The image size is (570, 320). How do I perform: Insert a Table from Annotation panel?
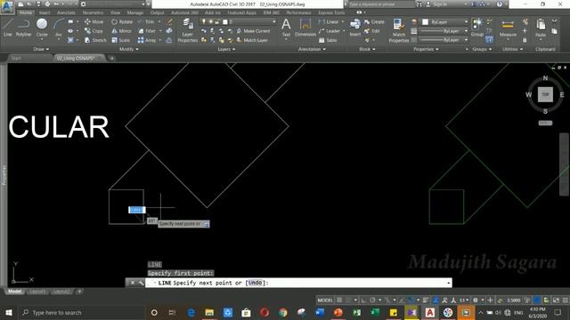[x=329, y=40]
